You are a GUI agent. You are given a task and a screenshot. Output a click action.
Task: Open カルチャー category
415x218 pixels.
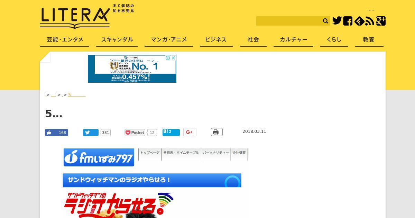click(293, 39)
